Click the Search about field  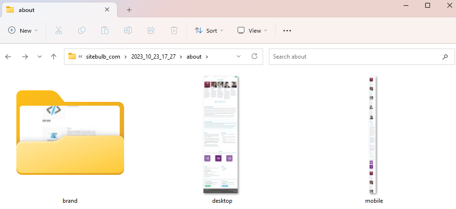pyautogui.click(x=362, y=57)
